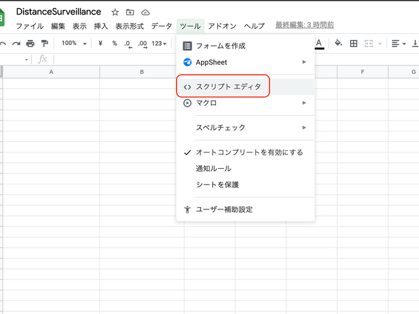Apply percent format from the toolbar
Image resolution: width=419 pixels, height=314 pixels.
click(x=114, y=44)
